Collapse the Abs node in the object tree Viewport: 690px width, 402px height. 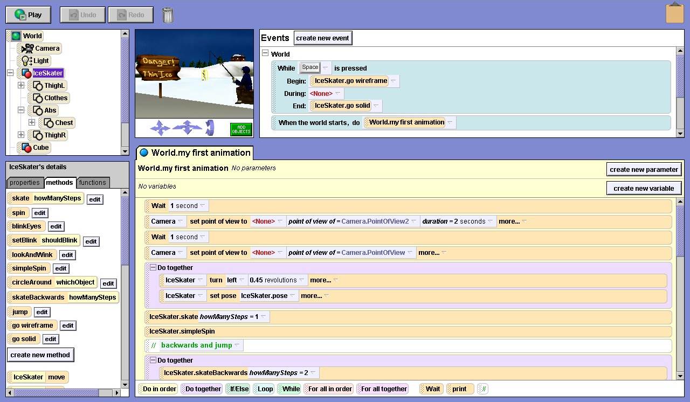point(21,110)
